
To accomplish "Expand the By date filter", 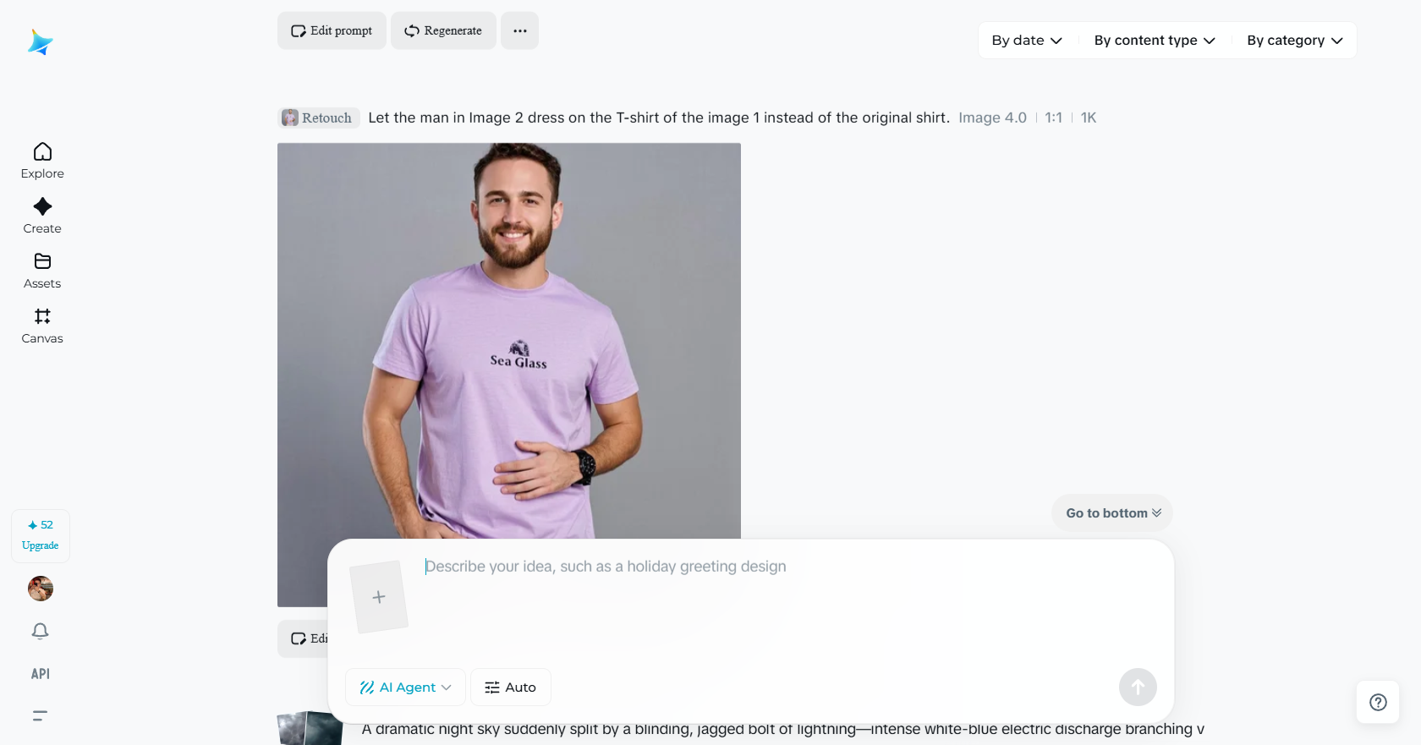I will [1026, 41].
